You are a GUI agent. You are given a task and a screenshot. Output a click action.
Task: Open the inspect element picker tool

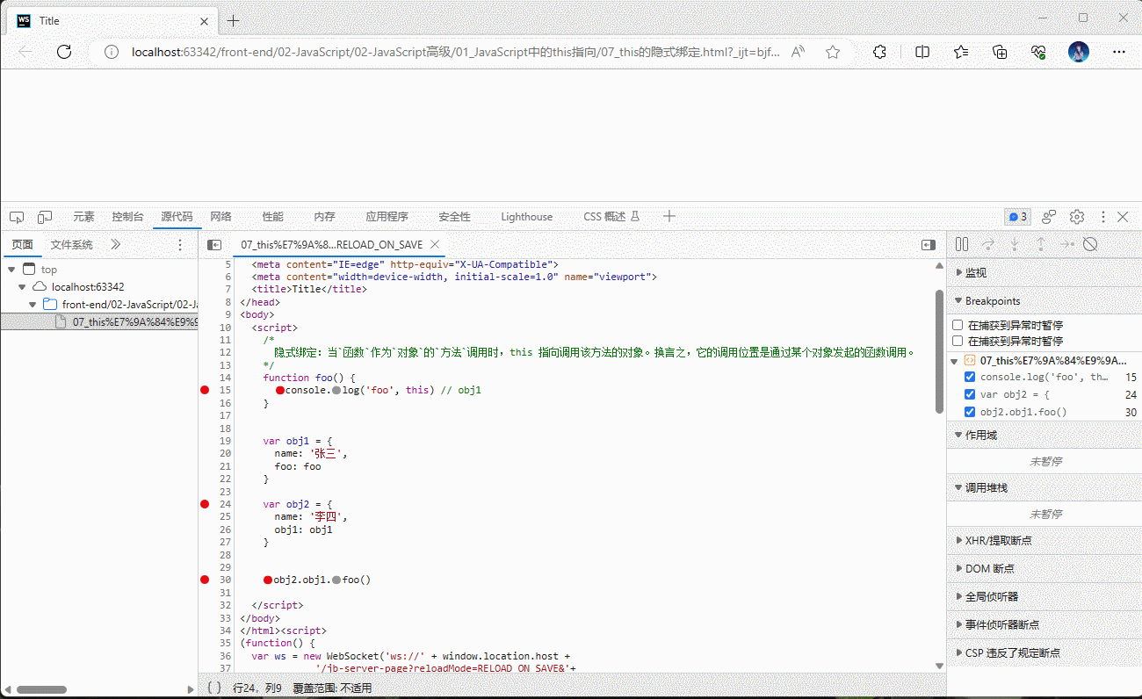click(17, 217)
